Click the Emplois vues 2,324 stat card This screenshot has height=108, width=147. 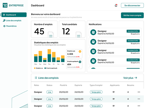click(x=74, y=54)
